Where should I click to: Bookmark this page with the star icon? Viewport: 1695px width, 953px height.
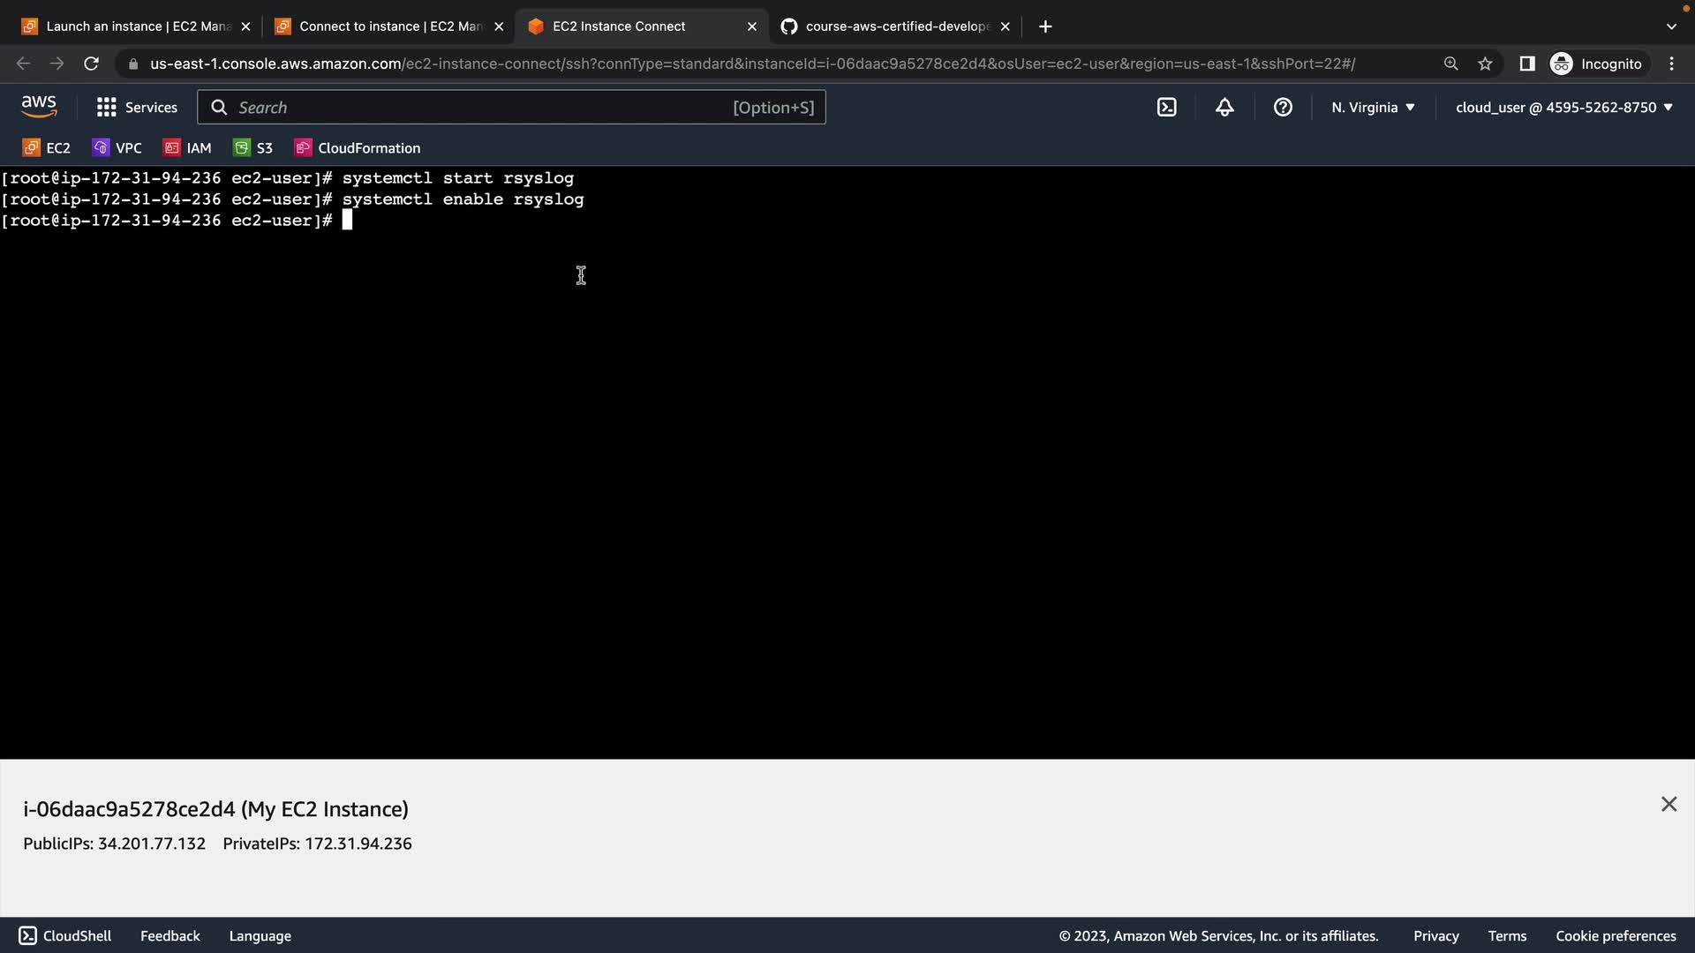(x=1485, y=64)
